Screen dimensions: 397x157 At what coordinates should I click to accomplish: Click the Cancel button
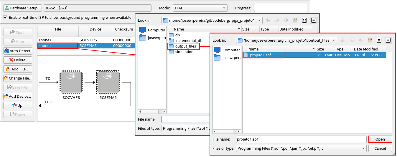point(380,148)
